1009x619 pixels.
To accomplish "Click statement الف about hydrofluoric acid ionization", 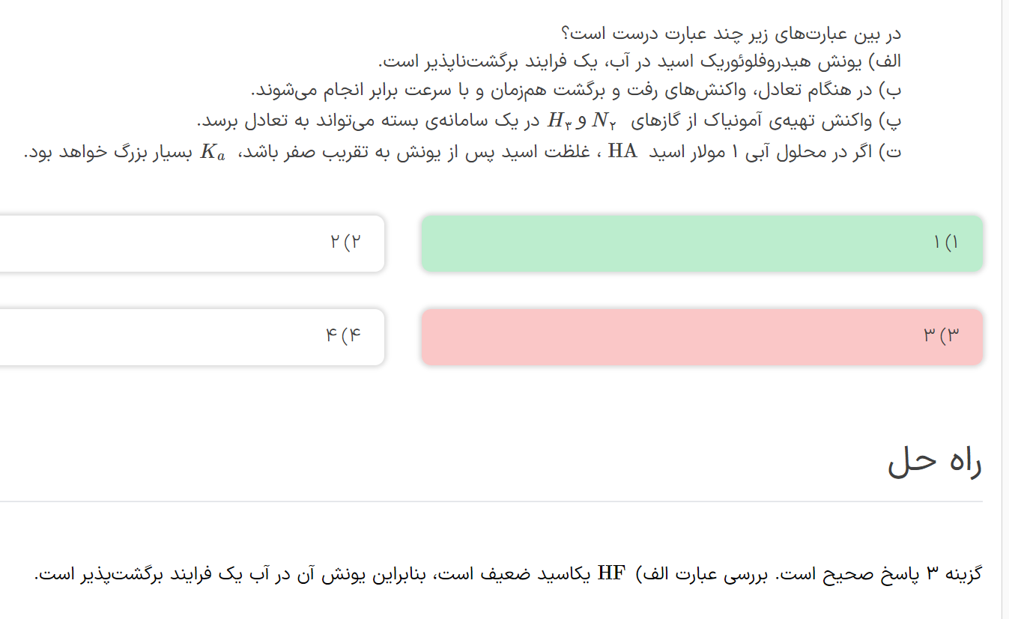I will [639, 61].
